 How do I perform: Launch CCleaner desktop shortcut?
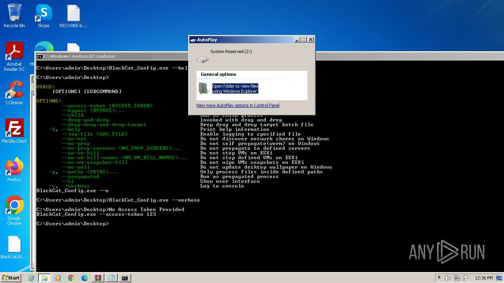[x=14, y=93]
